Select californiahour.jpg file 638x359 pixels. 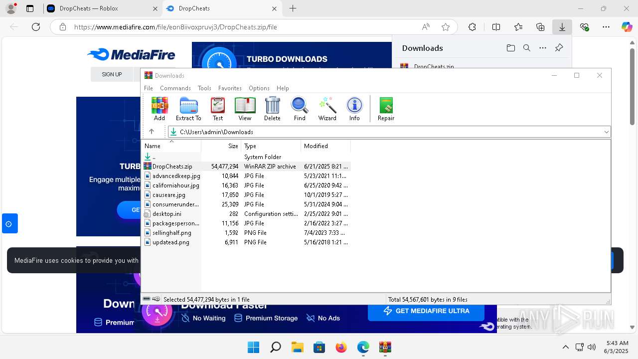pyautogui.click(x=247, y=185)
